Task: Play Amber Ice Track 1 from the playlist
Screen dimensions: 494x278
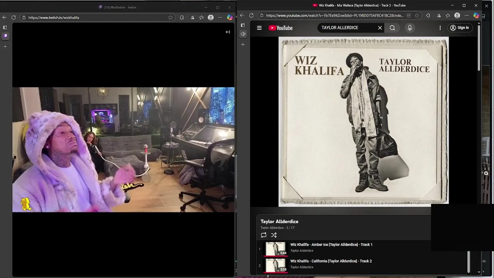Action: tap(331, 244)
